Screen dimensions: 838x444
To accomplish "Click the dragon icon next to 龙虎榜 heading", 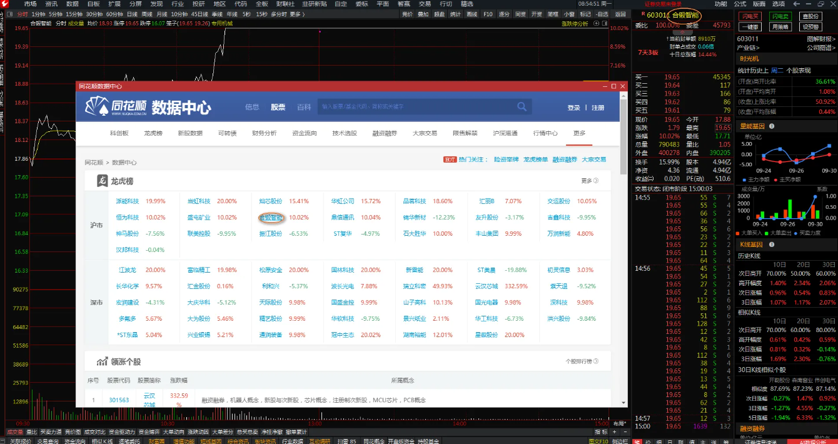I will pos(101,179).
